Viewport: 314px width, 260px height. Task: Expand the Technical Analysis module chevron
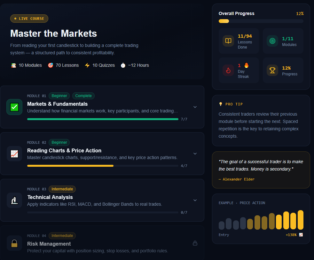click(x=195, y=200)
